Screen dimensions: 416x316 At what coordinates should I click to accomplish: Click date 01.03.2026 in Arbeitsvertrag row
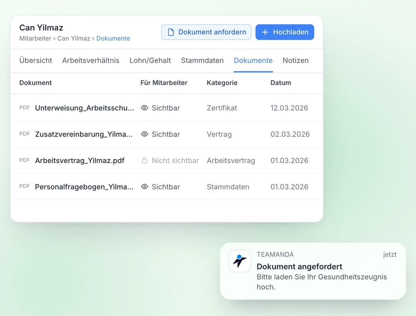point(289,161)
